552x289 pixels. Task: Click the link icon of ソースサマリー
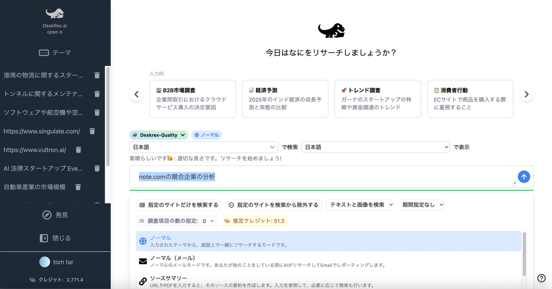pos(143,281)
